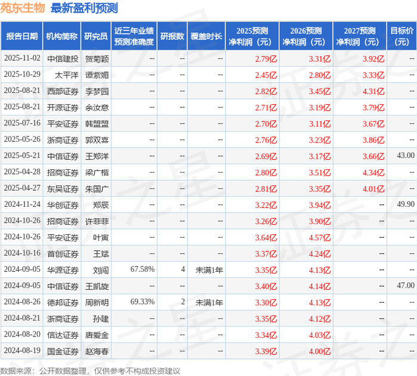Click the 最新盈利预测 heading
The image size is (417, 376).
84,8
